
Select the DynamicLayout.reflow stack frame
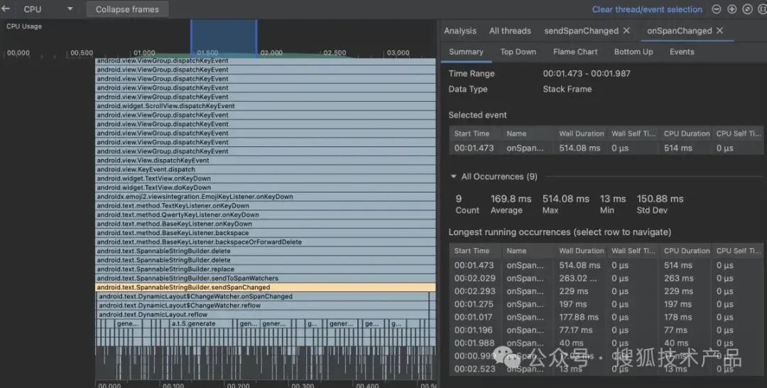263,315
